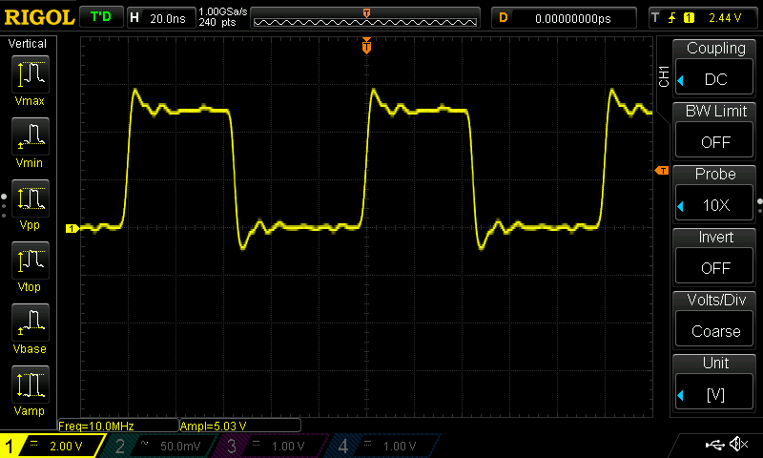This screenshot has height=458, width=763.
Task: Click the muted speaker sound icon
Action: (738, 444)
